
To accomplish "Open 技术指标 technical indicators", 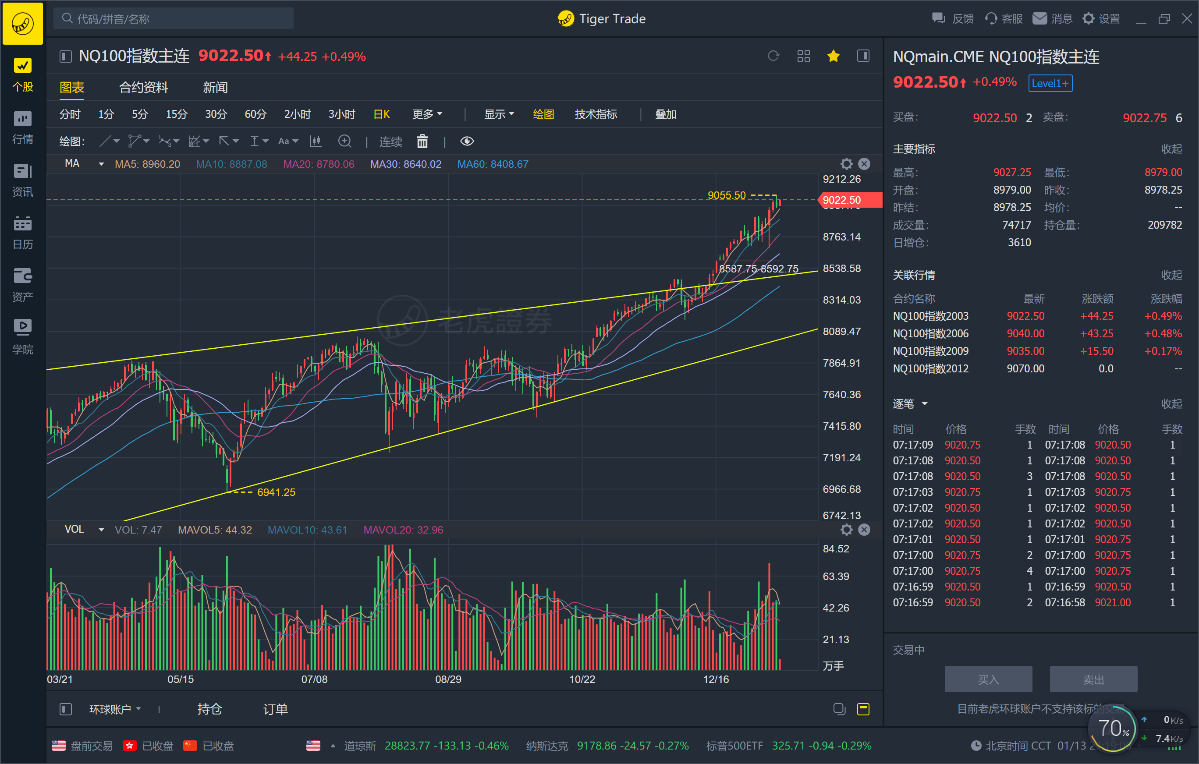I will click(596, 114).
